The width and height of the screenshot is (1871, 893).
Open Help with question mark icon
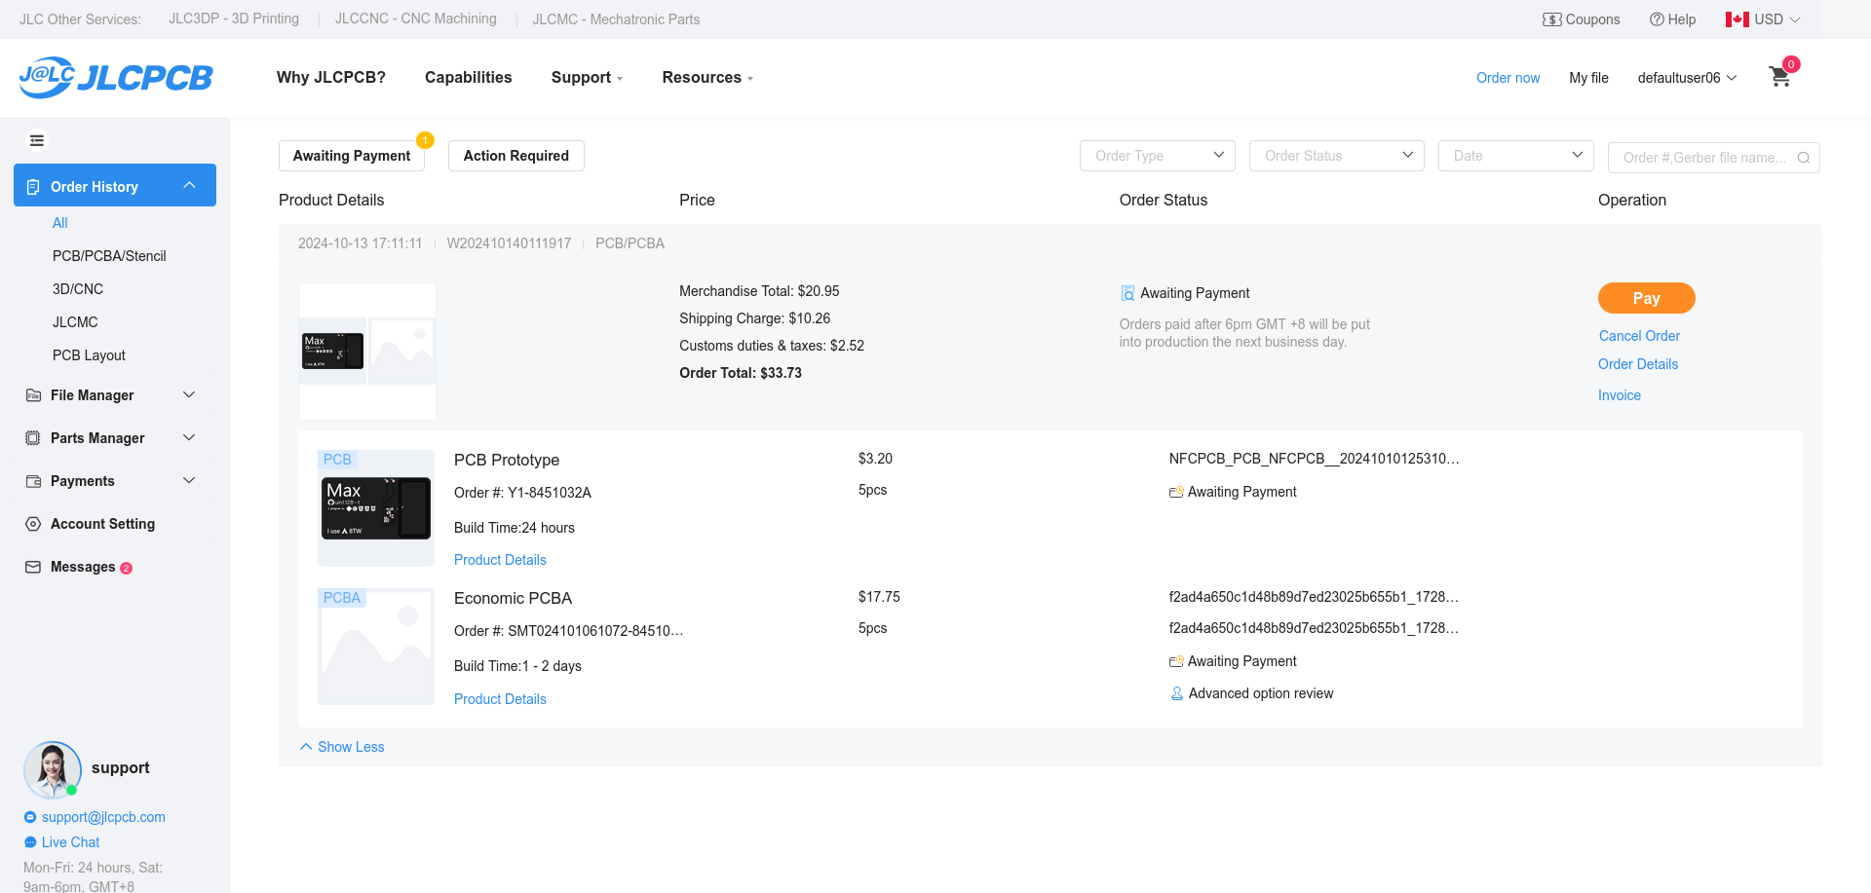pos(1656,19)
